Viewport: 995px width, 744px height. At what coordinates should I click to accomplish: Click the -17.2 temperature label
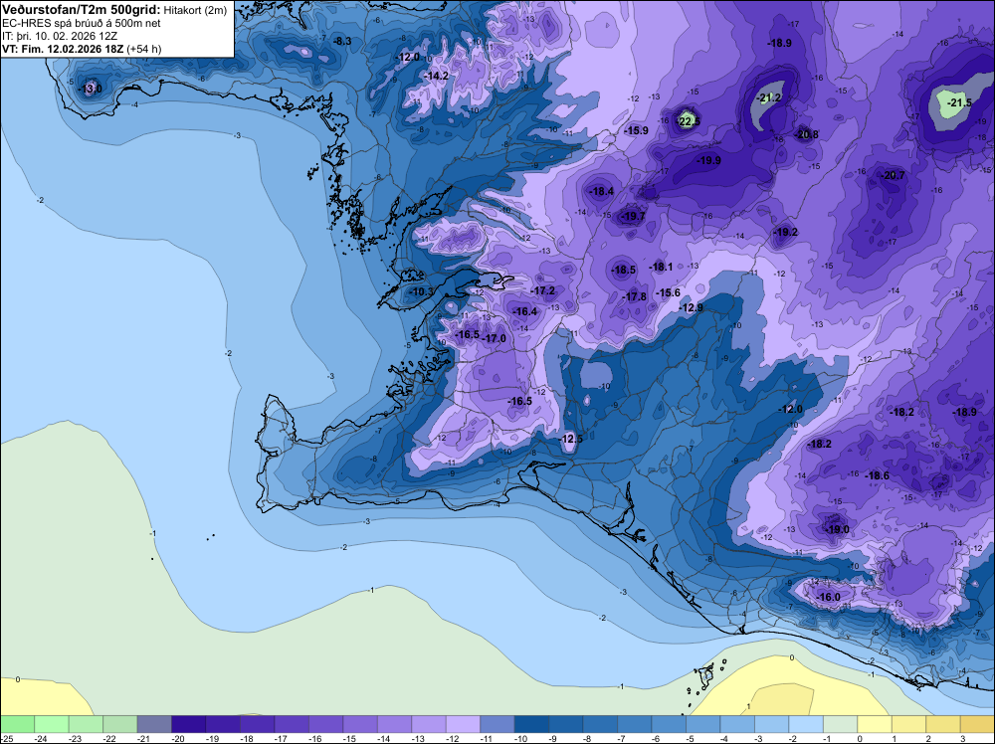point(543,290)
